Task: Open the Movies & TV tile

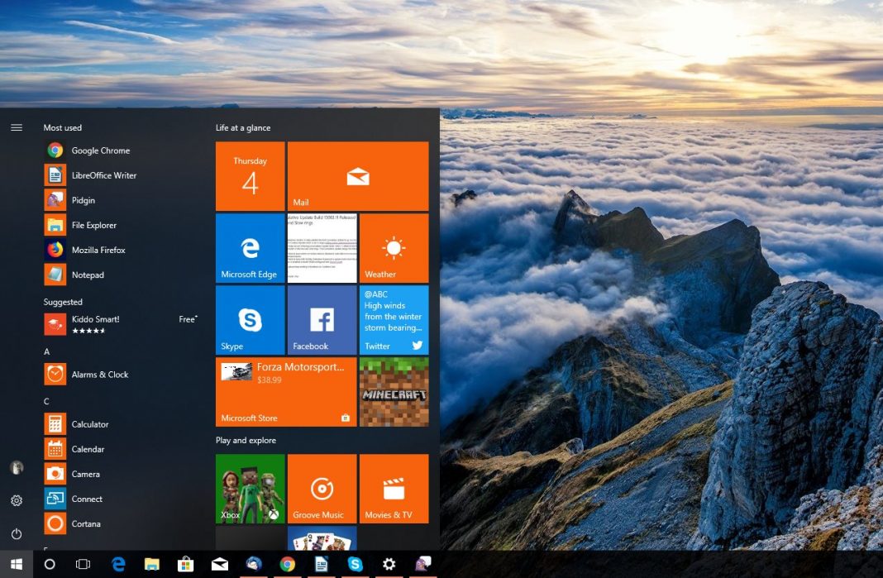Action: pyautogui.click(x=394, y=489)
